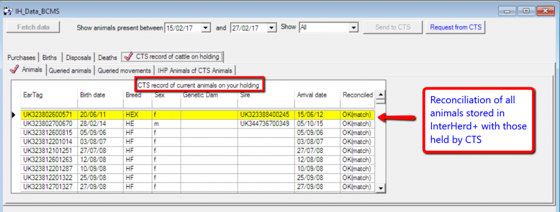This screenshot has height=212, width=560.
Task: Open the Births tab
Action: click(51, 57)
